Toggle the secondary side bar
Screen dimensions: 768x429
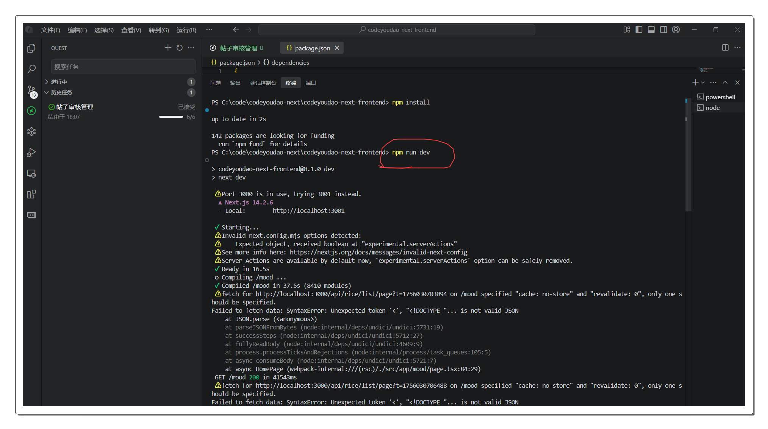[663, 30]
